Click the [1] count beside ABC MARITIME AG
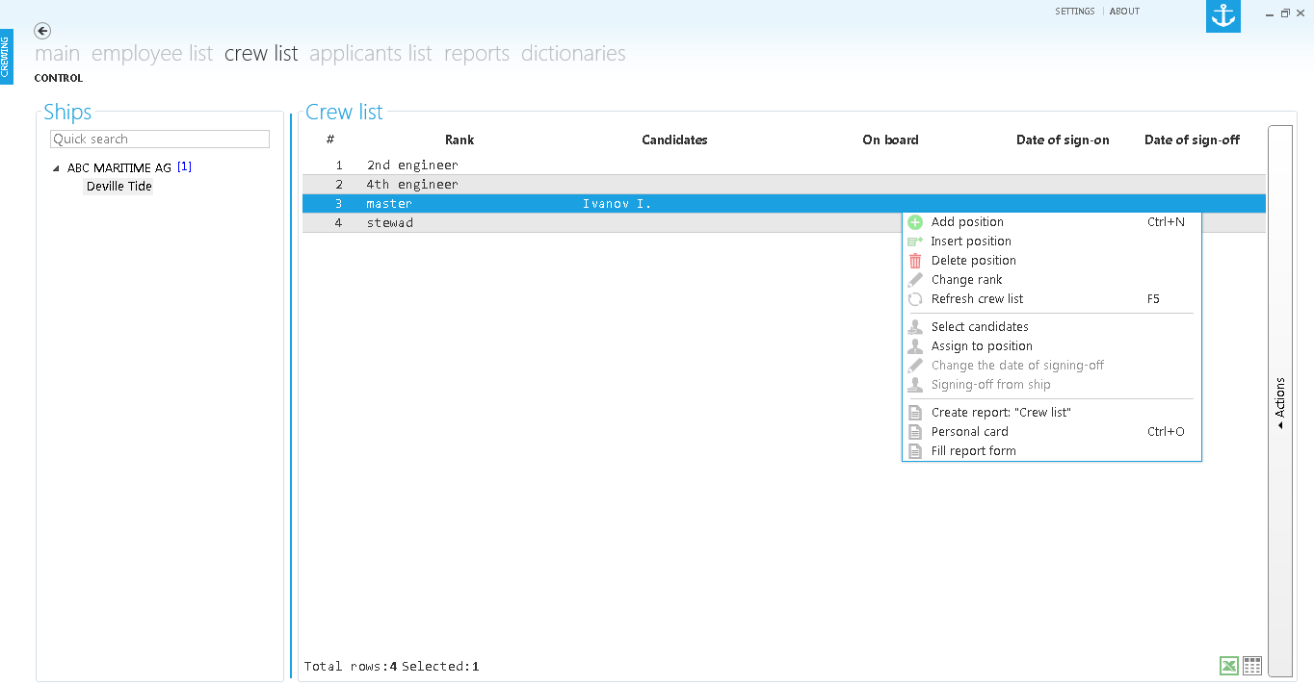 184,167
